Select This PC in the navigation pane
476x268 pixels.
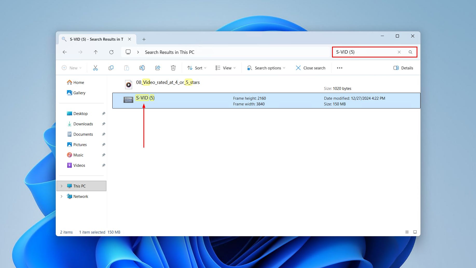coord(81,186)
